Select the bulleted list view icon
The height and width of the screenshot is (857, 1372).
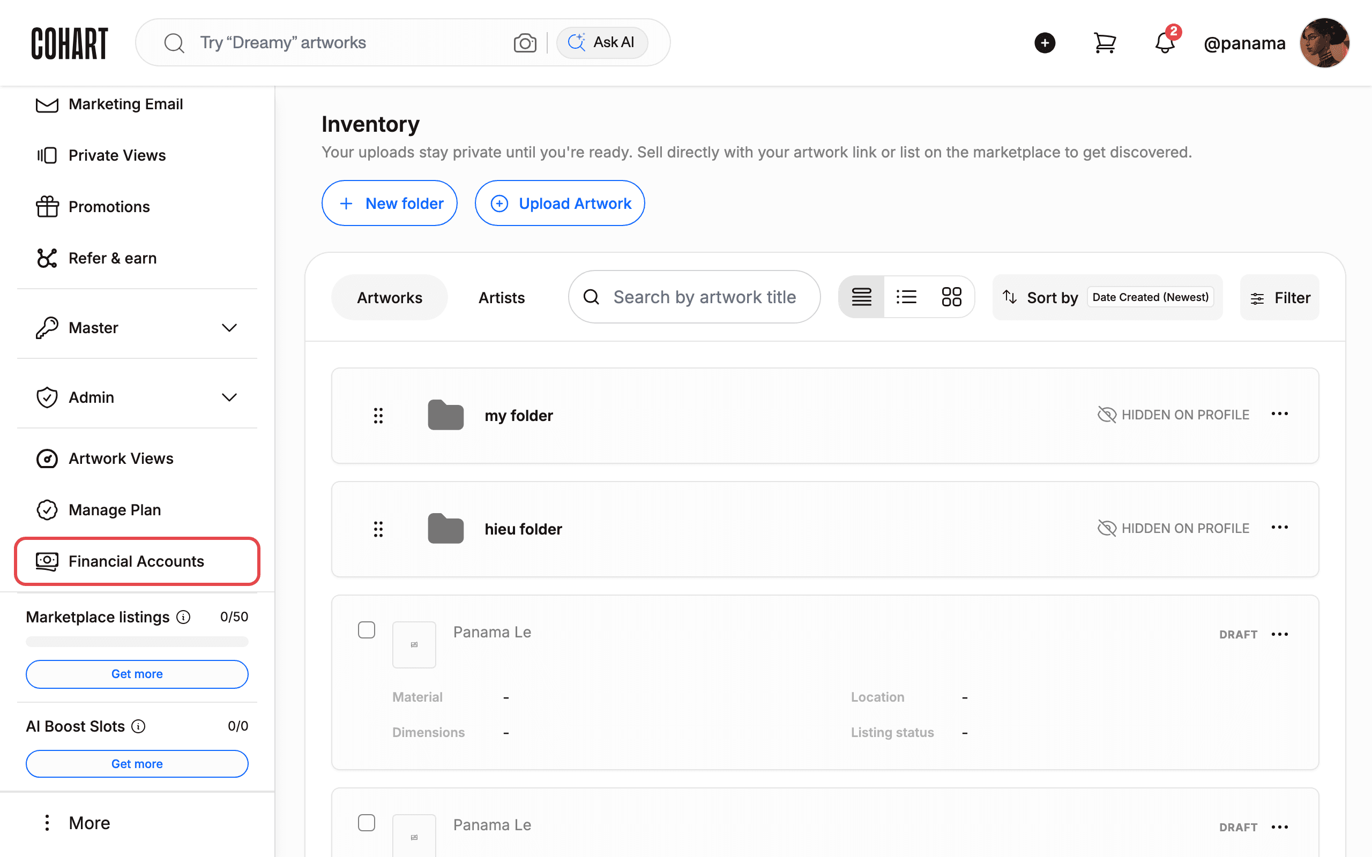(906, 297)
